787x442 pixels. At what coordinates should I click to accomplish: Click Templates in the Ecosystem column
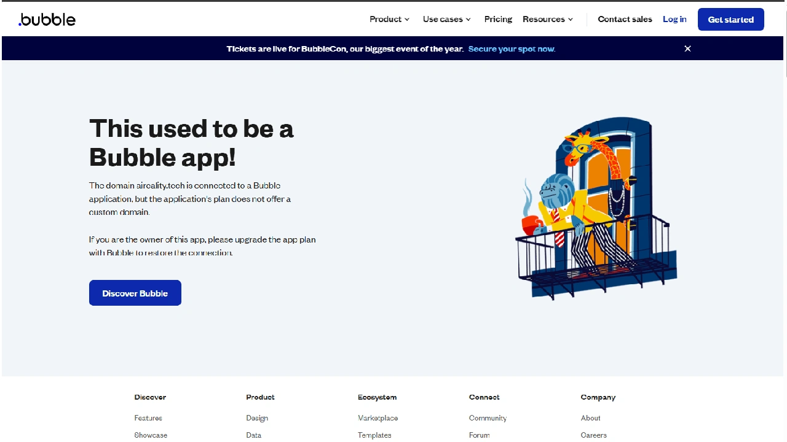click(x=374, y=435)
